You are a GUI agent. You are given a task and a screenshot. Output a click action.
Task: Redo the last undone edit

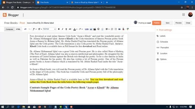29,29
